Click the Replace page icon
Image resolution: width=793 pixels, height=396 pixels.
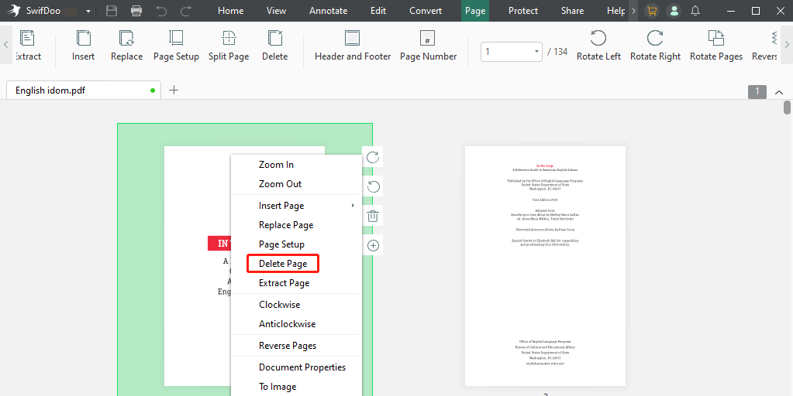pyautogui.click(x=126, y=39)
